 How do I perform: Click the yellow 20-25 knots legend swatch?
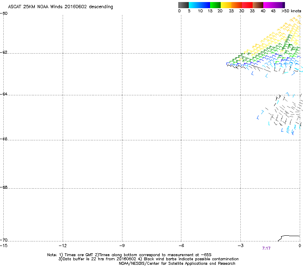226,5
